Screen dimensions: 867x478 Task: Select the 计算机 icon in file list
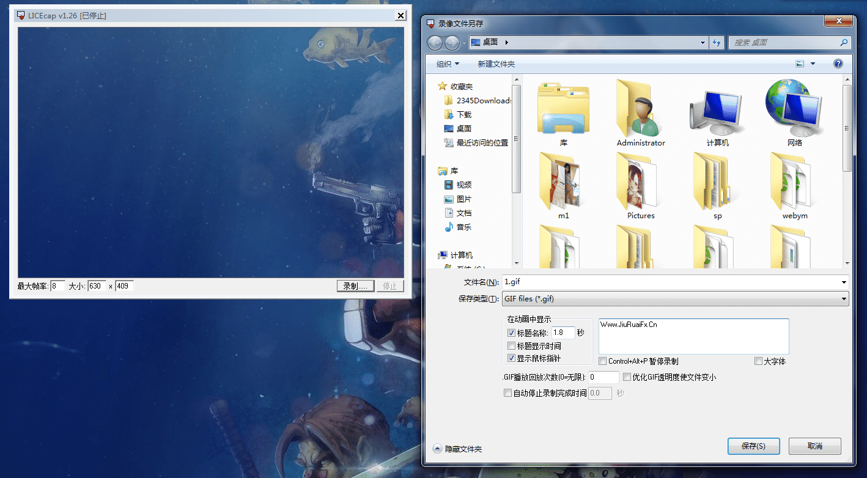click(x=717, y=112)
